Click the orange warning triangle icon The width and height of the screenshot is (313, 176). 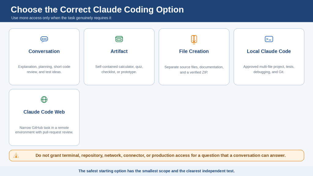(x=16, y=156)
